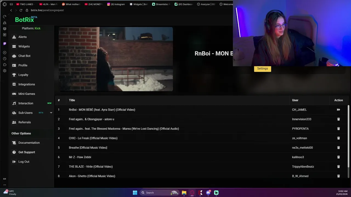Open Mini-Games menu item
This screenshot has height=197, width=351.
click(x=27, y=94)
